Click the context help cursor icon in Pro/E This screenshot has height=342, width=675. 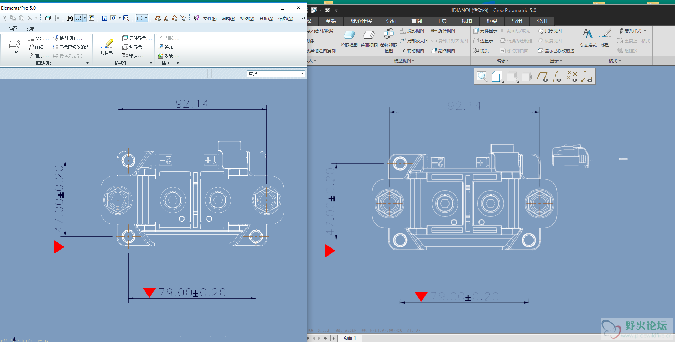click(196, 18)
